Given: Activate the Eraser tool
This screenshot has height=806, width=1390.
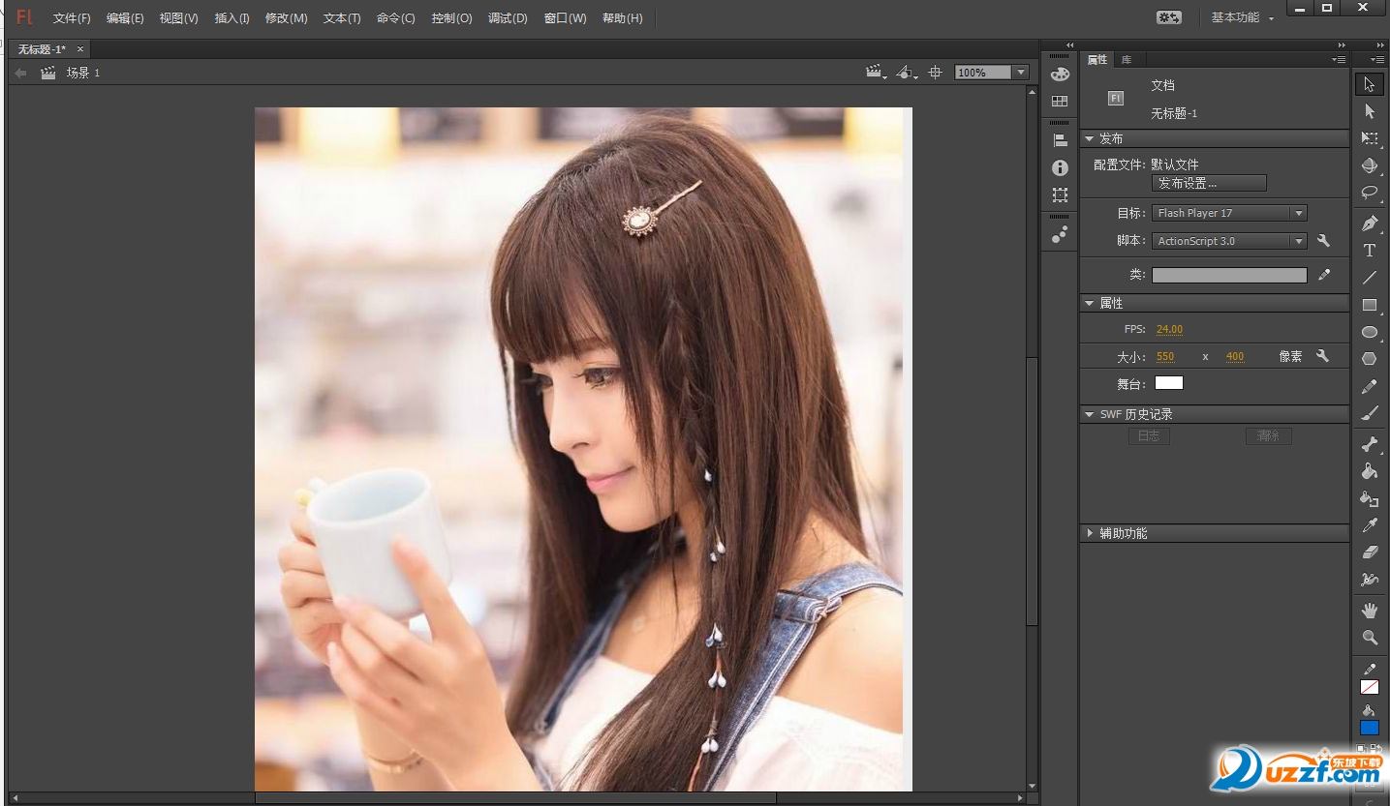Looking at the screenshot, I should (1369, 552).
